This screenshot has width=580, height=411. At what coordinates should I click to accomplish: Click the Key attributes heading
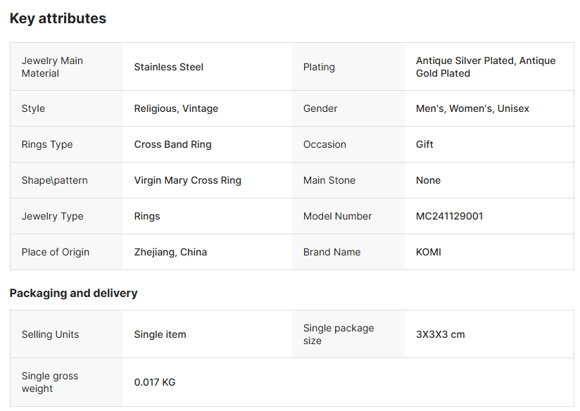[58, 19]
